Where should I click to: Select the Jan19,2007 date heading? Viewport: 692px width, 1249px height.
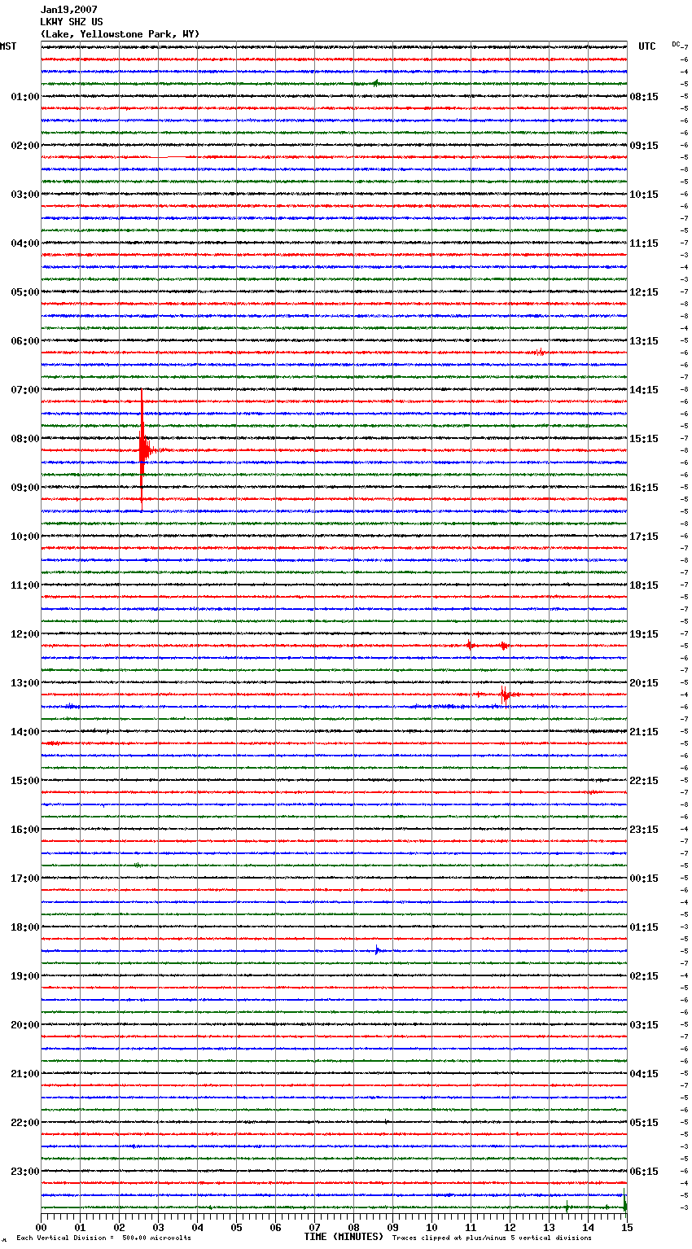coord(68,10)
